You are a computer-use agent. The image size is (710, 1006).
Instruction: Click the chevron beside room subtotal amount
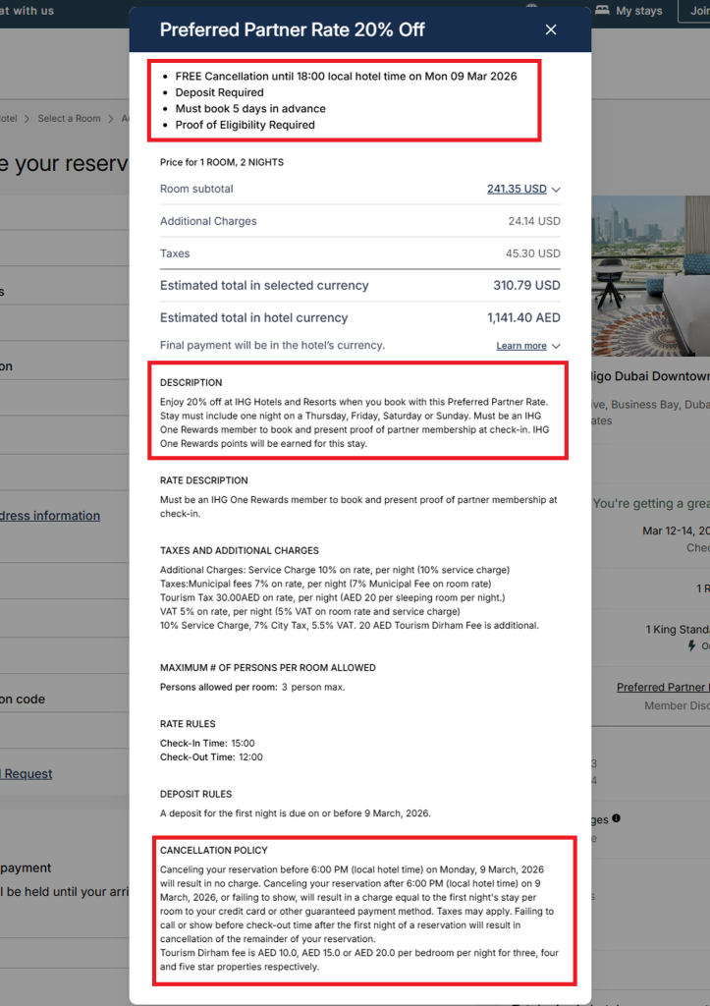556,190
